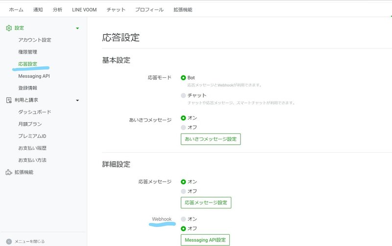Viewport: 392px width, 246px height.
Task: Open 登録情報 in the sidebar
Action: 27,88
